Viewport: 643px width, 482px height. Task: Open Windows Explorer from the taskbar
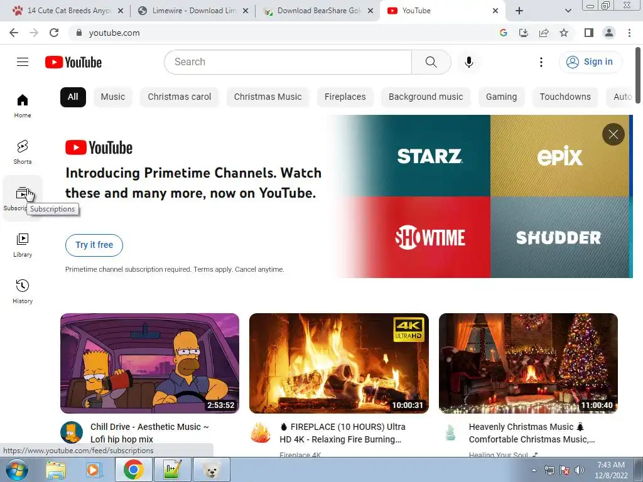(56, 470)
